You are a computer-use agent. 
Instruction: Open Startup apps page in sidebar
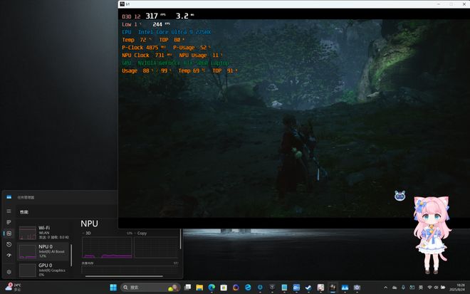pos(9,255)
